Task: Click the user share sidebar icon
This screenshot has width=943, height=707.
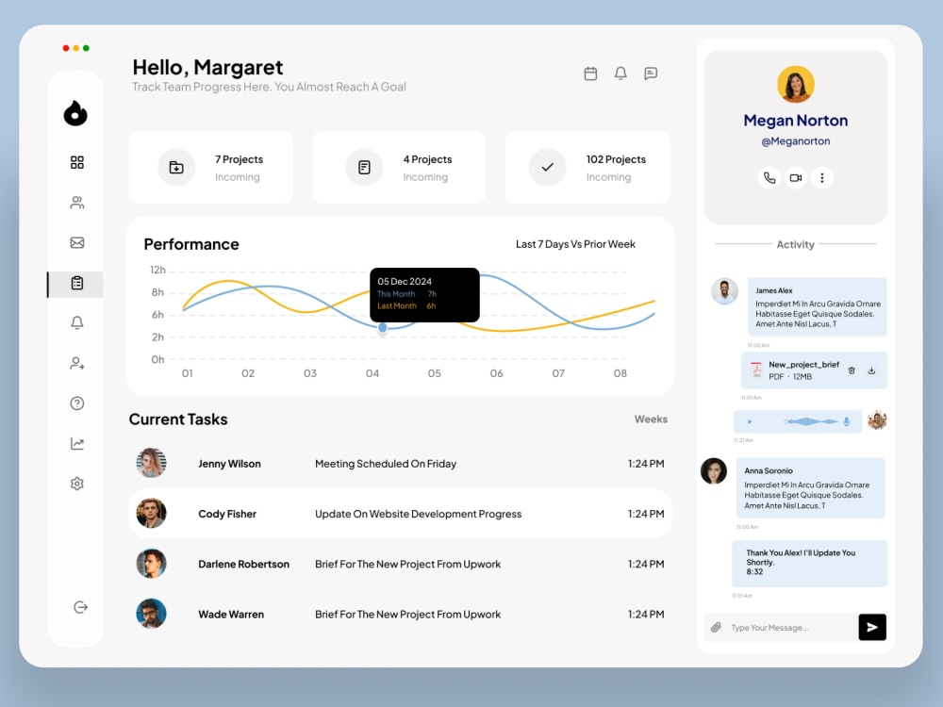Action: [77, 363]
